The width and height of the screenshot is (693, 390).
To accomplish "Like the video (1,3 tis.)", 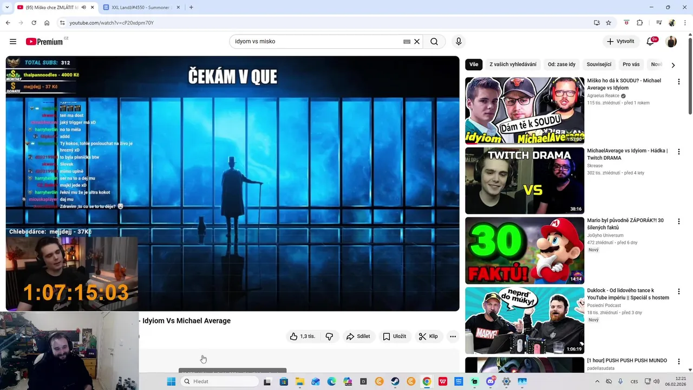I will (x=302, y=336).
